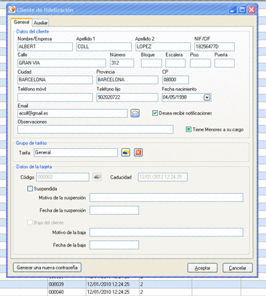Click the Email input field
This screenshot has width=266, height=296.
click(72, 113)
